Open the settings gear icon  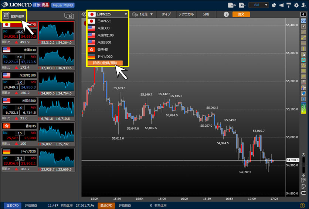pos(296,5)
